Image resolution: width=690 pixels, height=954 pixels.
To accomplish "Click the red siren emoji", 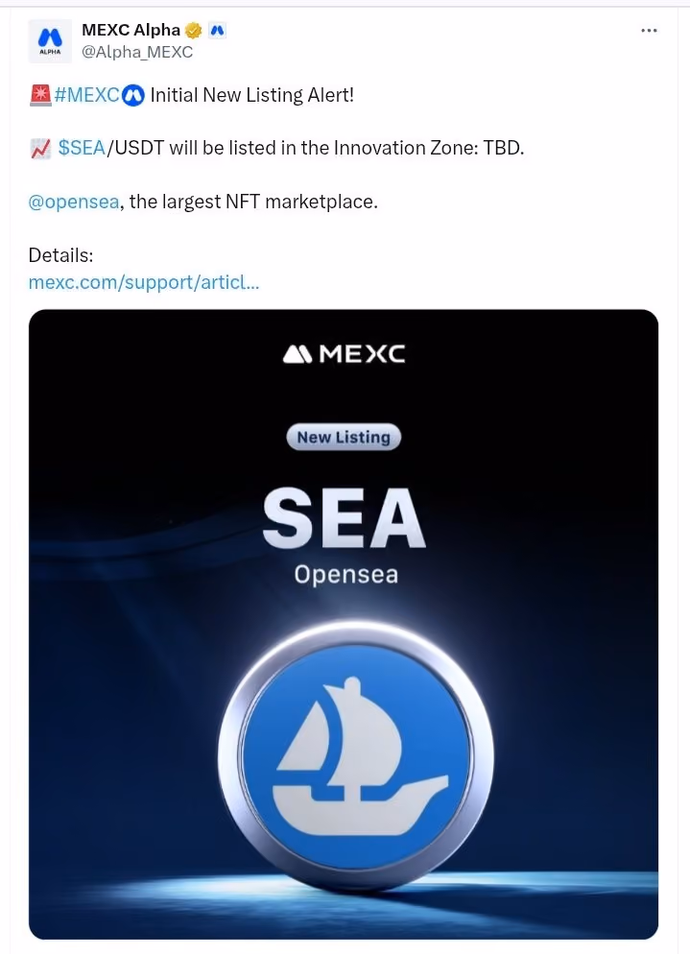I will point(40,96).
